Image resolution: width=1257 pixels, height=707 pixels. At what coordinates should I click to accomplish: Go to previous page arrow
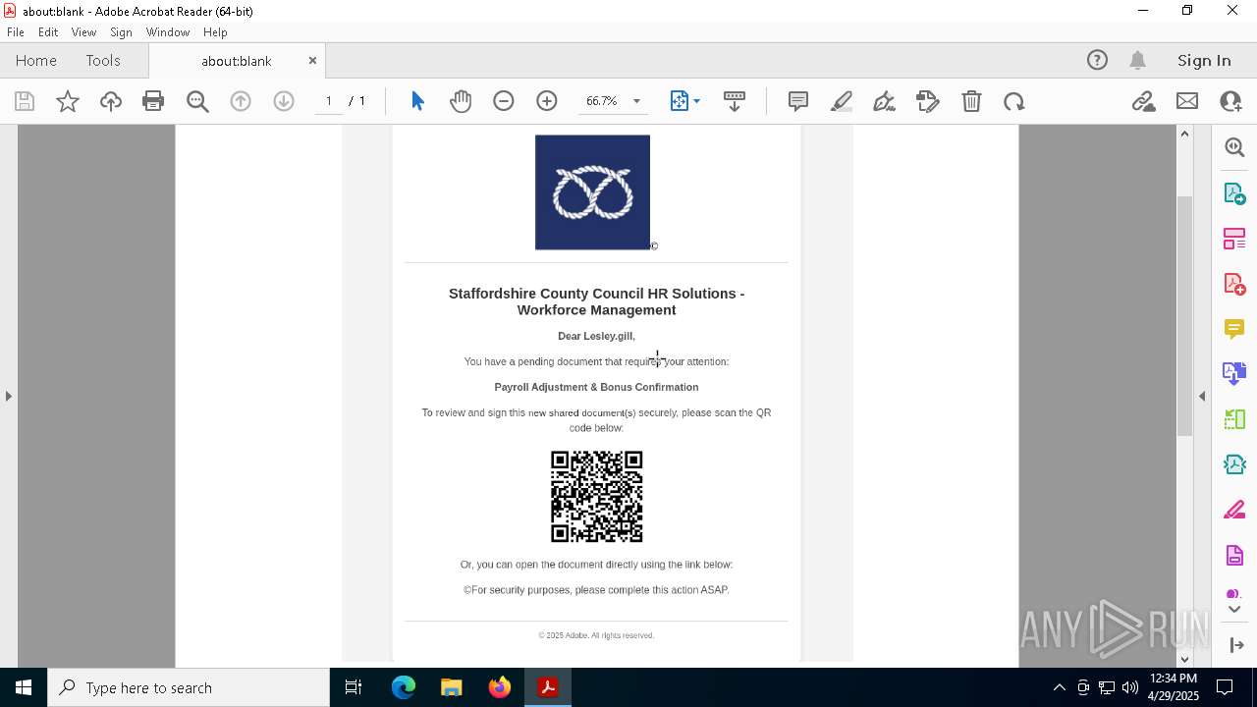point(241,101)
